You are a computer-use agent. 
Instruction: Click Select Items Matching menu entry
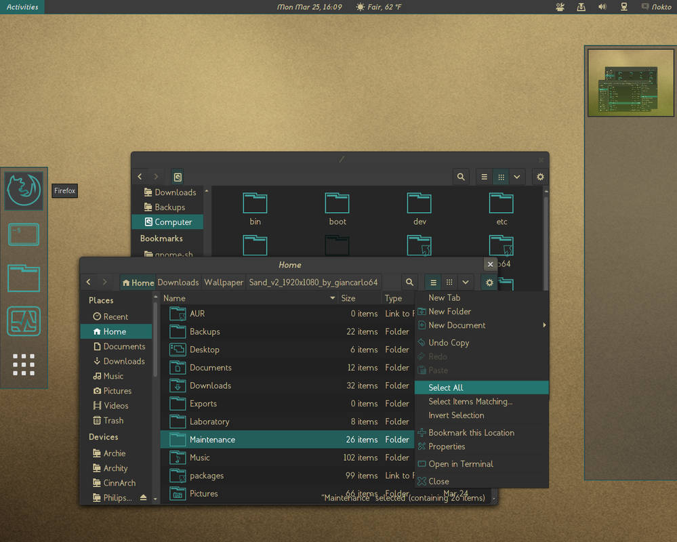pos(481,401)
